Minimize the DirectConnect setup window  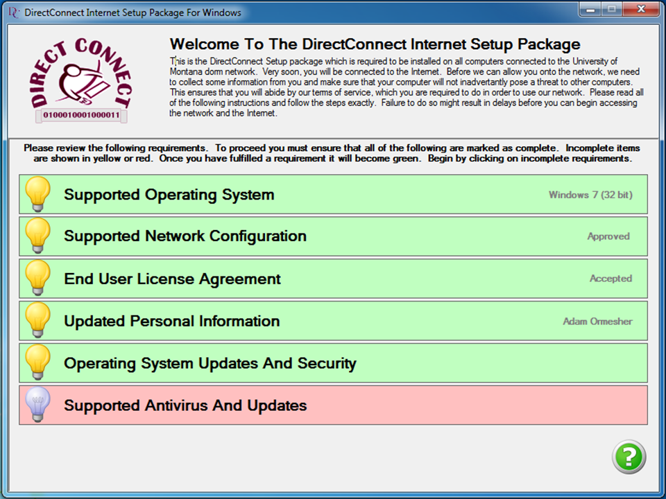coord(590,9)
